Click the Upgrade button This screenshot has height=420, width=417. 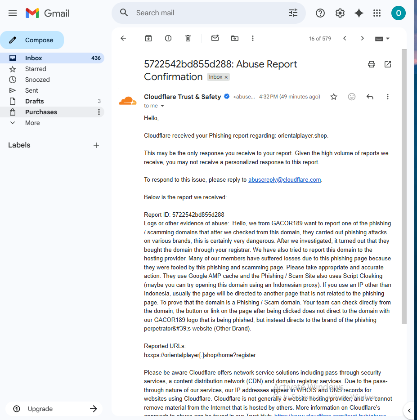[54, 409]
